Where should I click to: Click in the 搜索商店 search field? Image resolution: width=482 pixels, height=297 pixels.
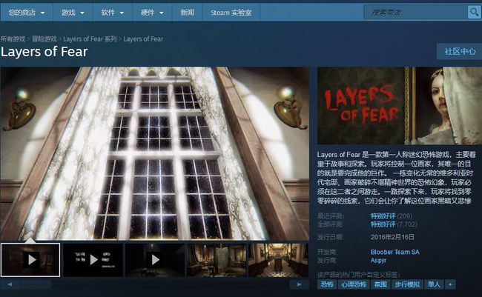[x=415, y=13]
